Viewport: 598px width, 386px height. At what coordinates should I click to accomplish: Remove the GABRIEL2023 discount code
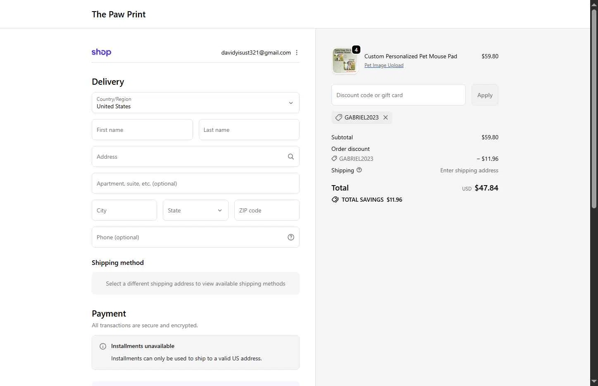click(386, 117)
